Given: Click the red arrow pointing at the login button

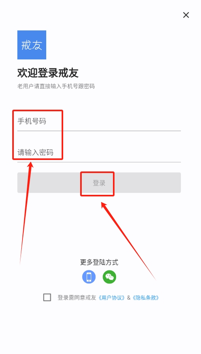Looking at the screenshot, I should tap(128, 241).
